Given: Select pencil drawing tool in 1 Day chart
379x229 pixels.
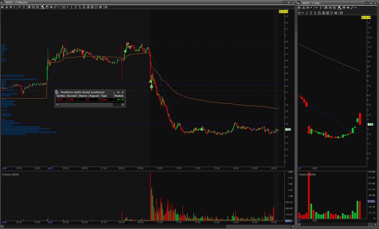Looking at the screenshot, I should click(352, 8).
